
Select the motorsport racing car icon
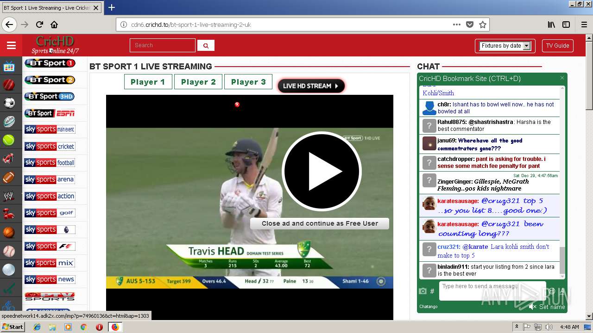[9, 159]
